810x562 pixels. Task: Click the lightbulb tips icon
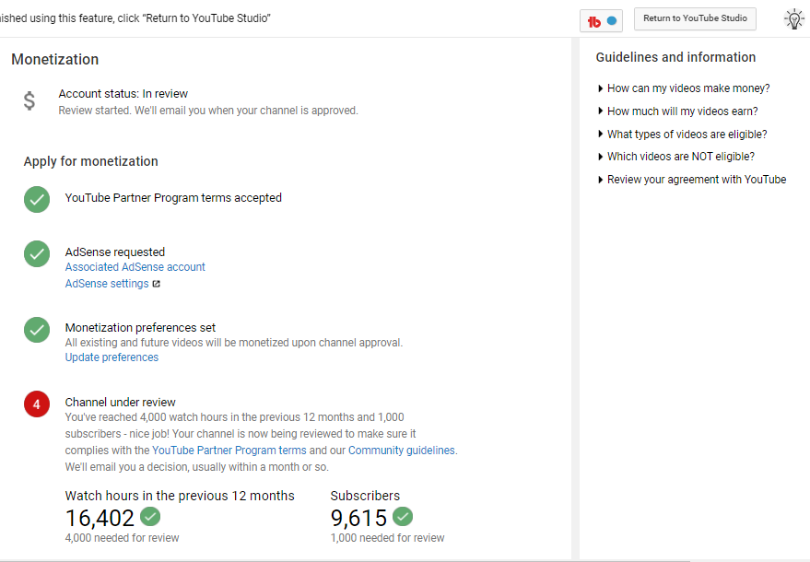coord(794,19)
